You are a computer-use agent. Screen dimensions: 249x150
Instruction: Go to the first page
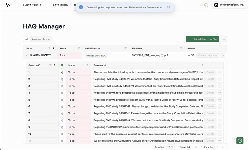[x=196, y=147]
